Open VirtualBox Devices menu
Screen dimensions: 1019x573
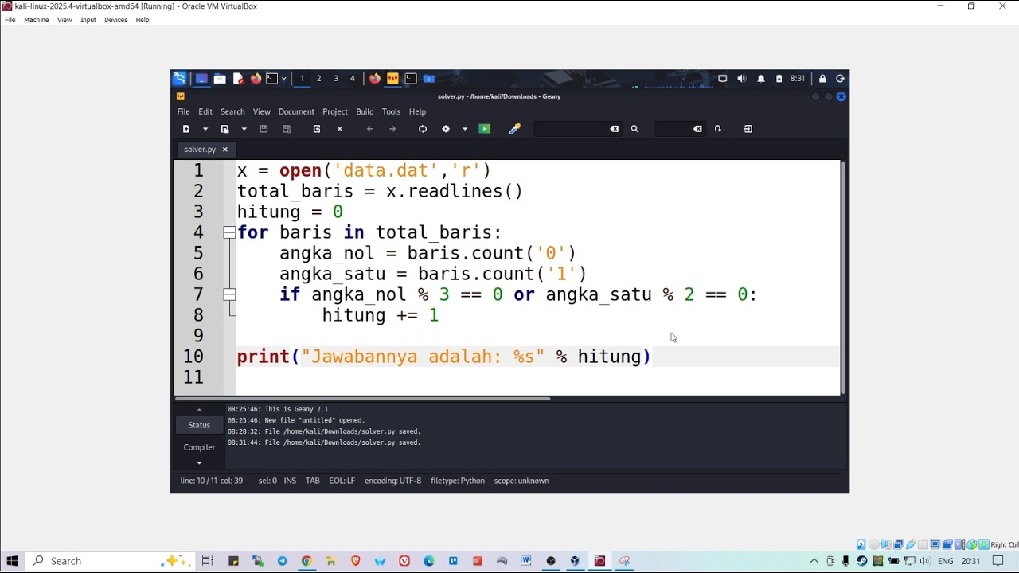click(x=115, y=20)
